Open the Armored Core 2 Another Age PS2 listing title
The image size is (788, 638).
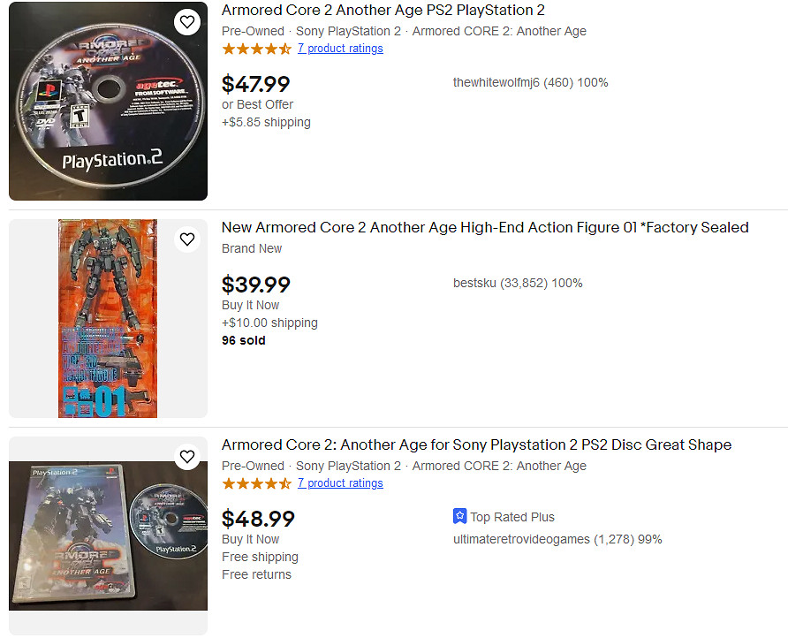383,11
